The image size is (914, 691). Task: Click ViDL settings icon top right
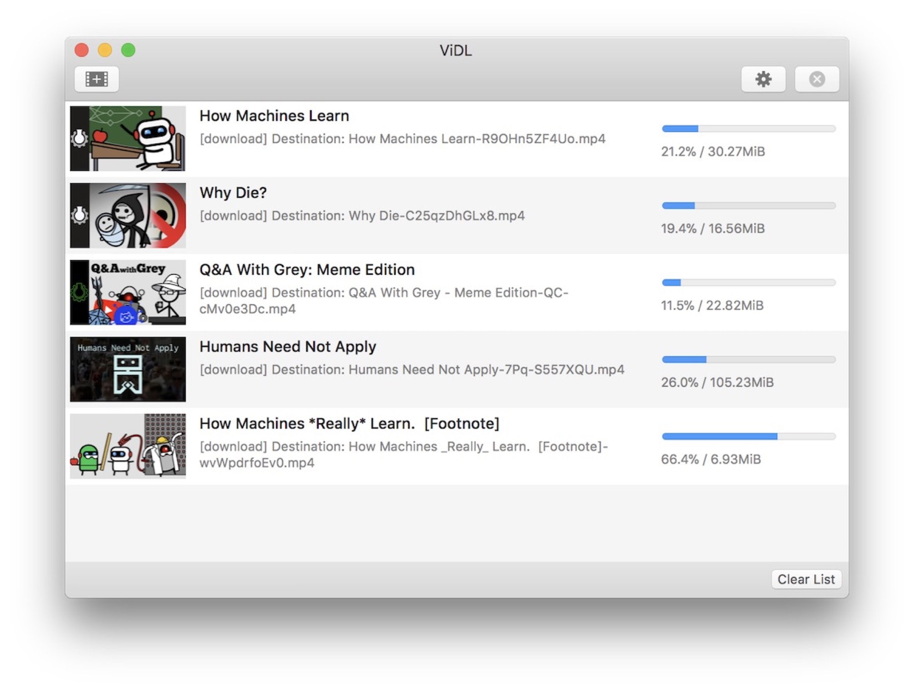pos(764,79)
